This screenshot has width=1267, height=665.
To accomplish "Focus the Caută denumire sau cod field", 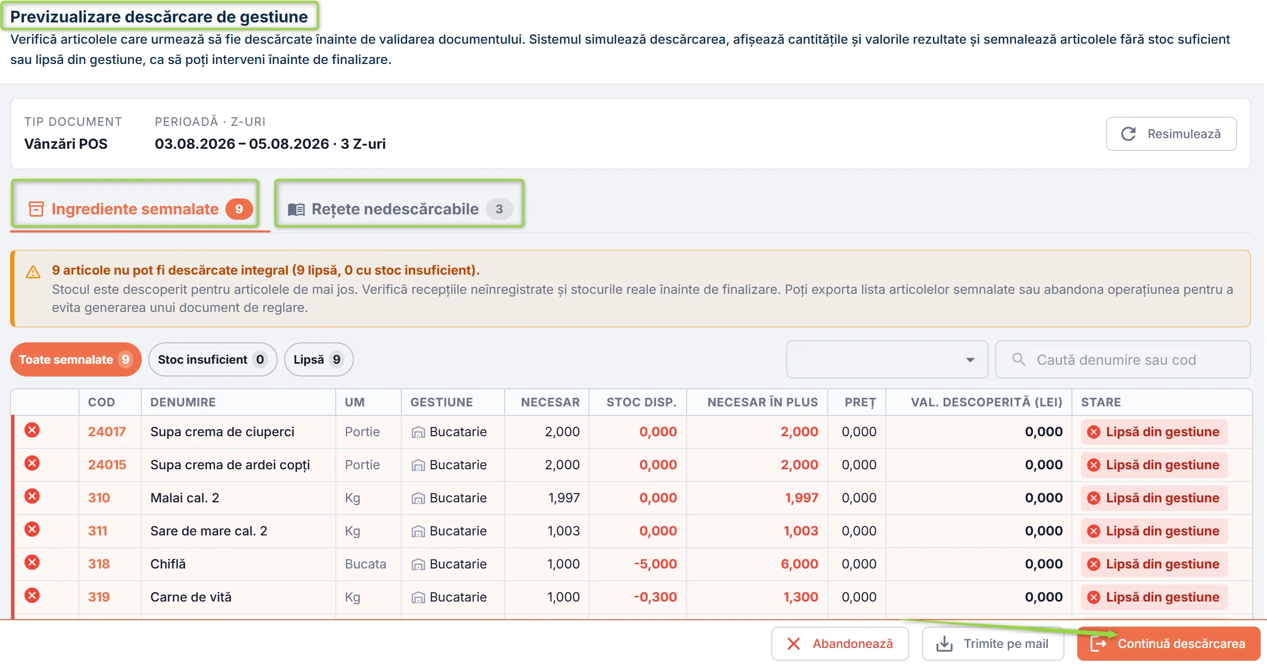I will 1123,359.
